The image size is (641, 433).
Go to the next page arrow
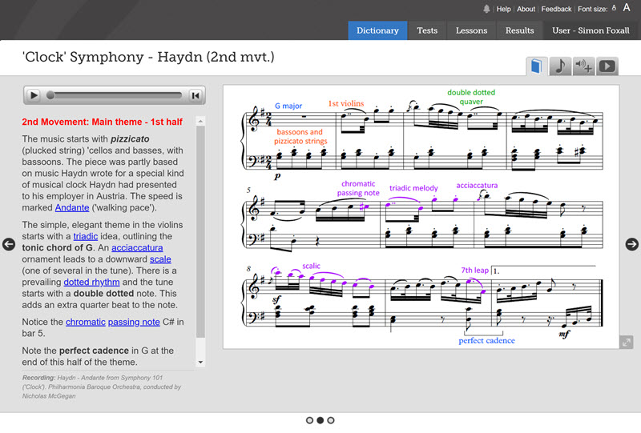[x=631, y=244]
